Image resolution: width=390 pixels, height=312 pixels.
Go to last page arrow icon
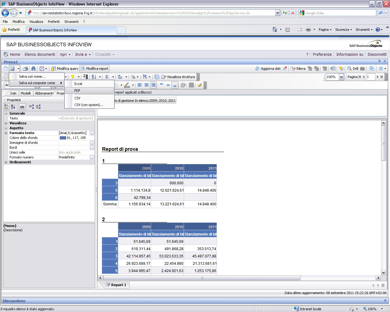click(382, 77)
